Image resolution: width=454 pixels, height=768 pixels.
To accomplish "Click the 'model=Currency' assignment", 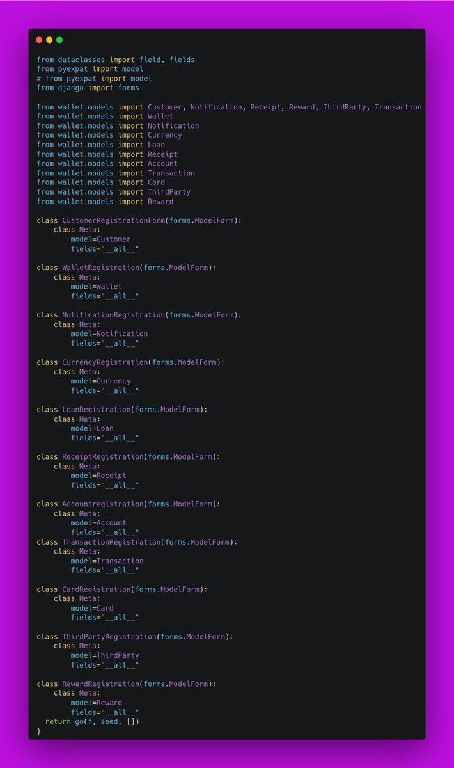I will click(100, 381).
